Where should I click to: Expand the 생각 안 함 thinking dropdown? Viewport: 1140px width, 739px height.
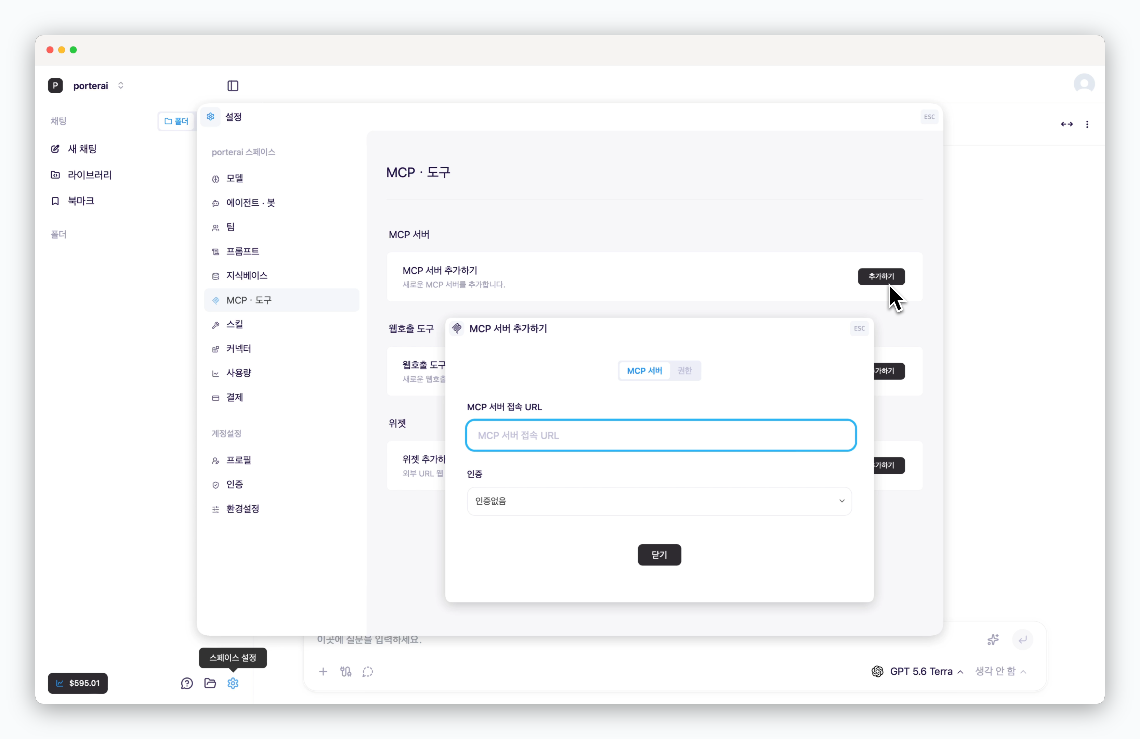click(1000, 671)
